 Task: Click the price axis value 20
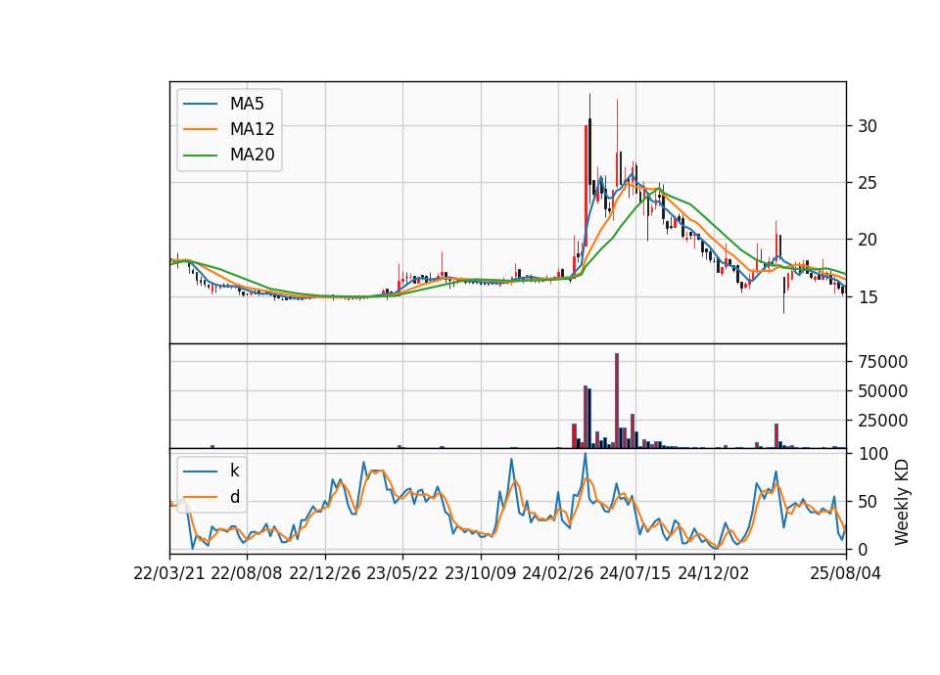click(868, 240)
